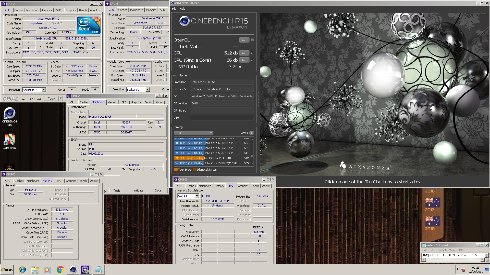
Task: Click the taskbar clock showing 00:23
Action: point(475,270)
